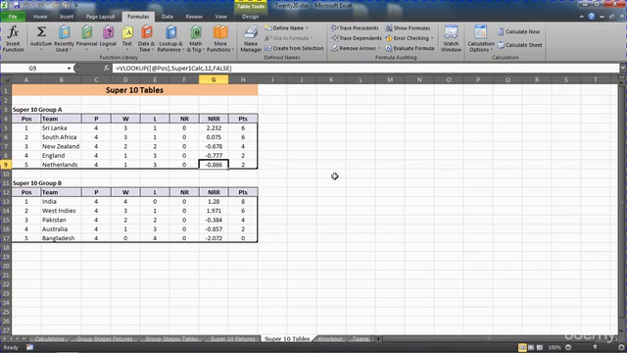Open the Knockout sheet tab
Image resolution: width=627 pixels, height=353 pixels.
[330, 338]
